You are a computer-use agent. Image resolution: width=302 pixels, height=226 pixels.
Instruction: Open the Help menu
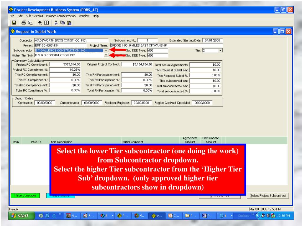[96, 16]
